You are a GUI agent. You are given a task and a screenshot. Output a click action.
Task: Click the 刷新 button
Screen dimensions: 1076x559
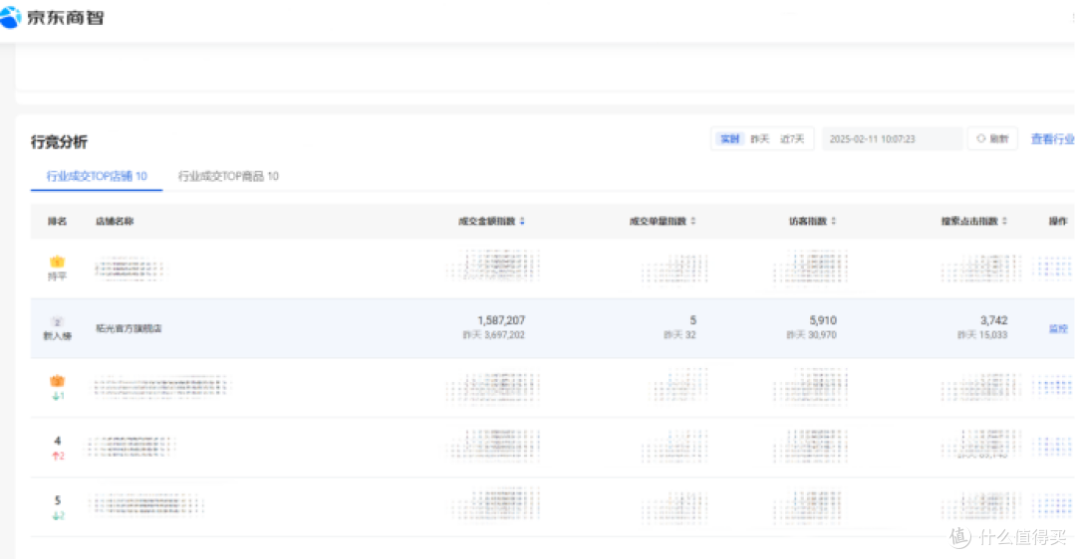pos(992,139)
